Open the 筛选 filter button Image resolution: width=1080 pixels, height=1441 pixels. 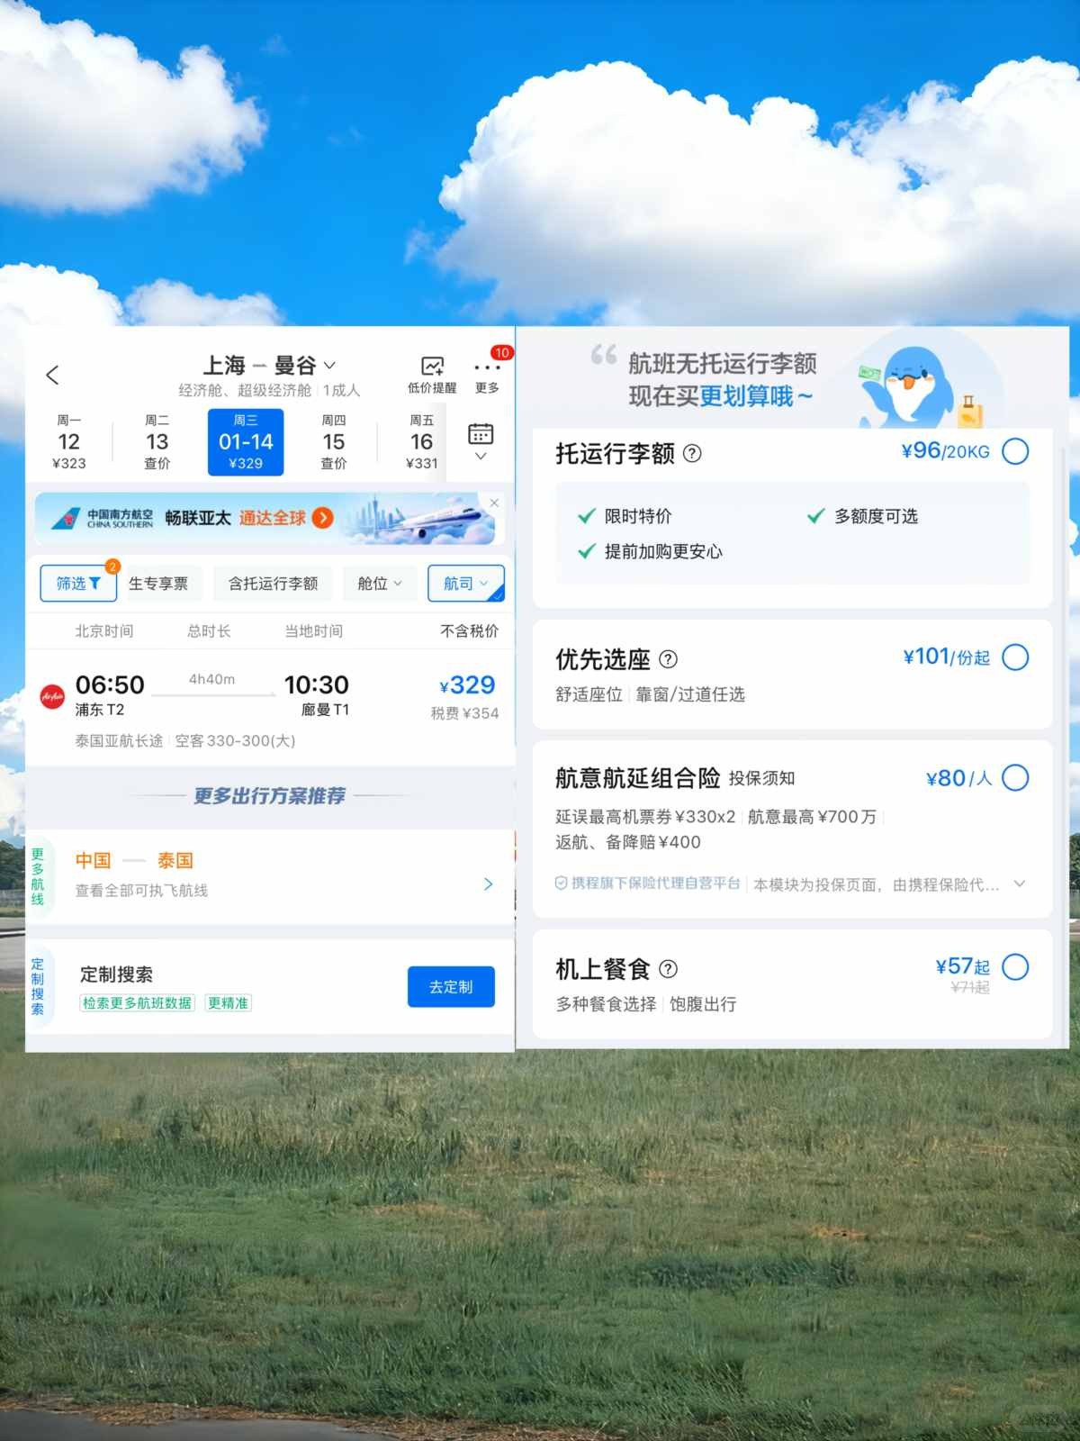tap(78, 584)
